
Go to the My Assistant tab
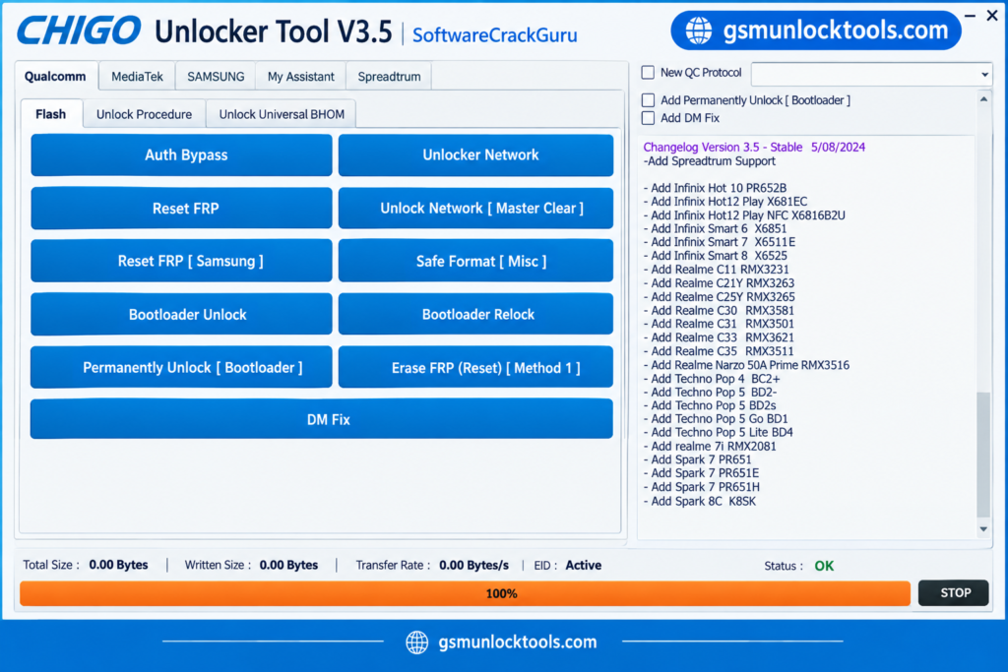[x=301, y=77]
